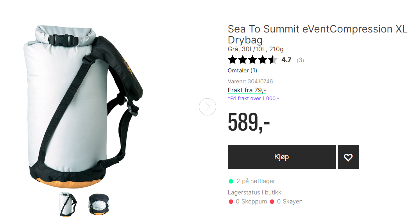The height and width of the screenshot is (223, 417).
Task: Click the product title Sea To Summit
Action: click(x=317, y=34)
